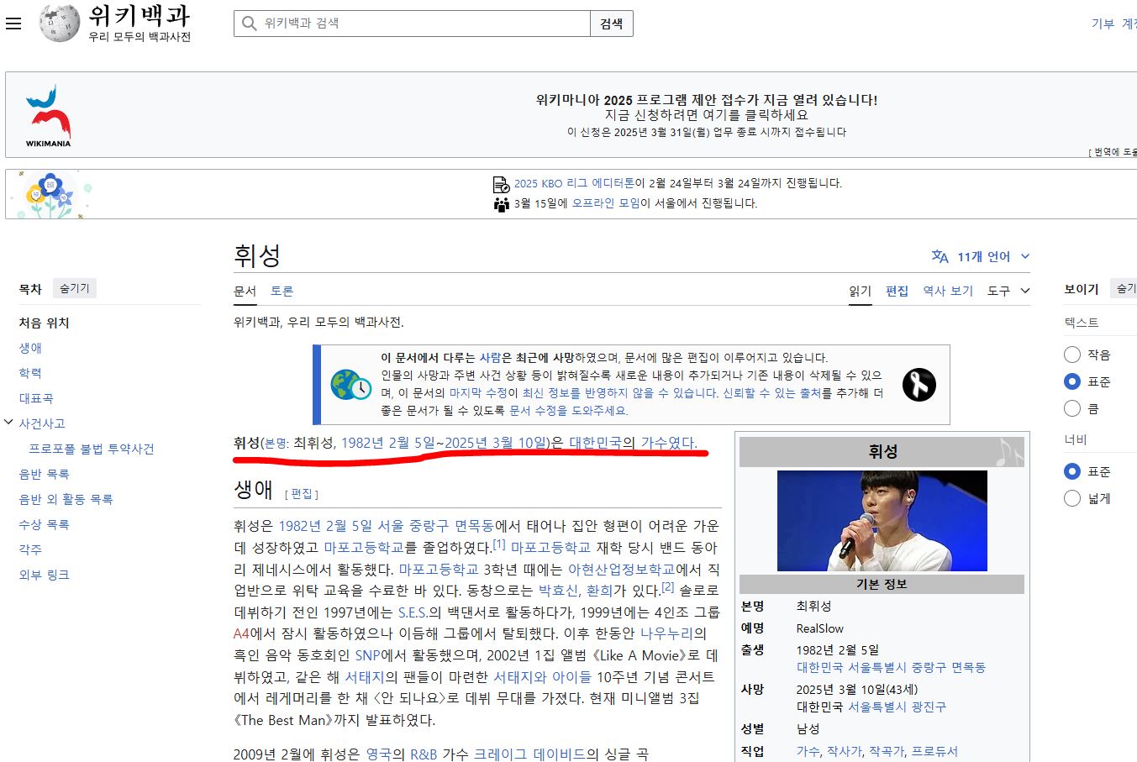Open the 역사 보기 history tab
The width and height of the screenshot is (1137, 762).
948,291
